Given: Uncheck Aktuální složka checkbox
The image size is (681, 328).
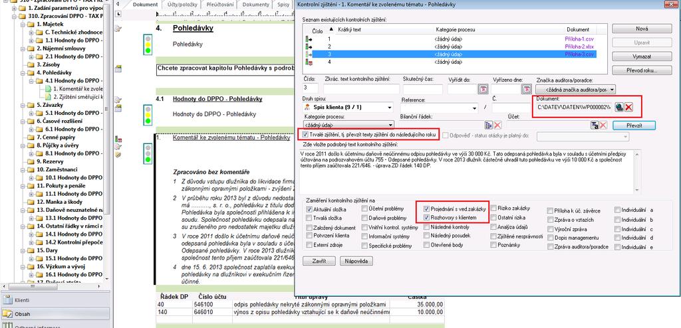Looking at the screenshot, I should [x=309, y=209].
